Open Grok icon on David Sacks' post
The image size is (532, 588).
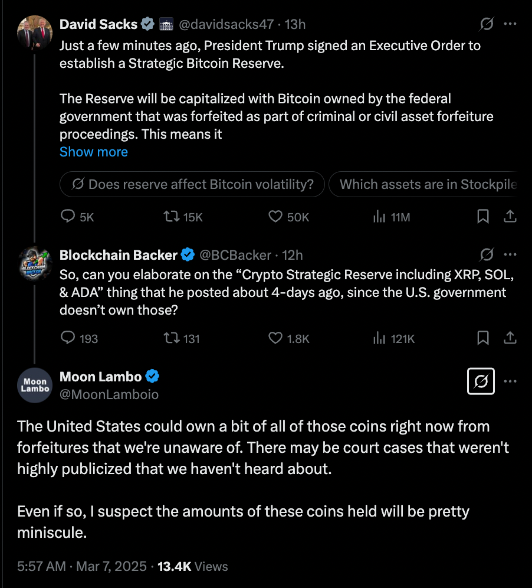pyautogui.click(x=487, y=24)
